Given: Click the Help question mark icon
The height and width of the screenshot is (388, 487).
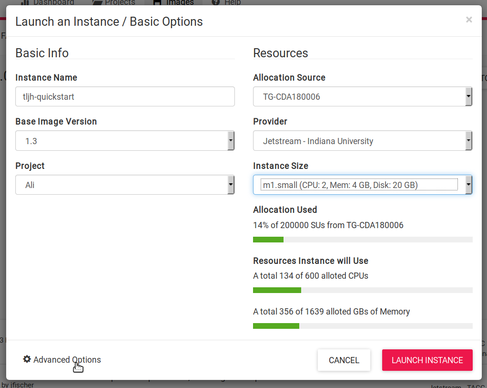Looking at the screenshot, I should click(216, 2).
